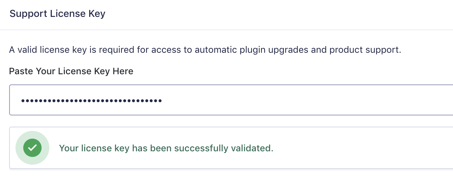This screenshot has width=453, height=190.
Task: Click the successfully validated message text
Action: 166,148
